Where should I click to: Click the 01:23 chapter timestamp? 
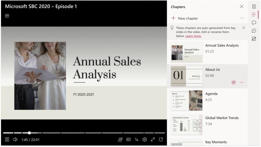coord(209,51)
